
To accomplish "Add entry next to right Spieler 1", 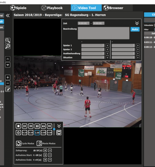I will (x=138, y=45).
